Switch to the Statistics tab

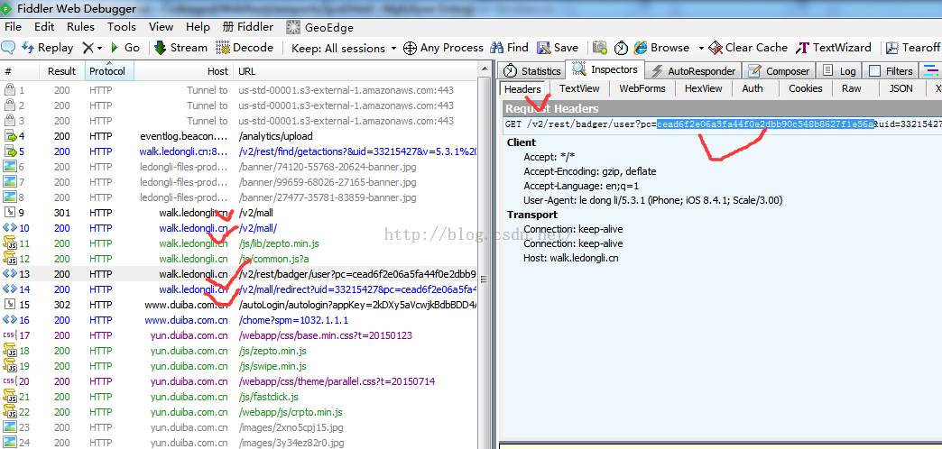point(532,71)
